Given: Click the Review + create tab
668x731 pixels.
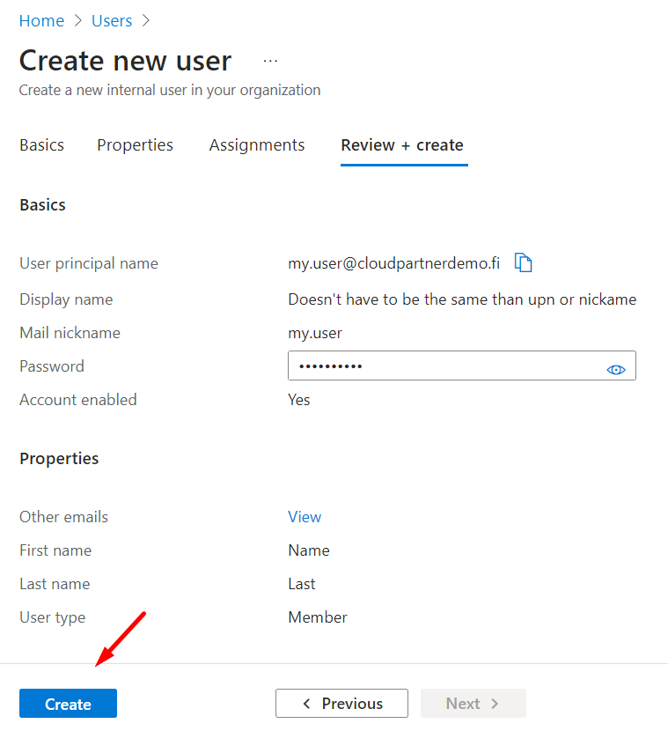Looking at the screenshot, I should coord(402,145).
